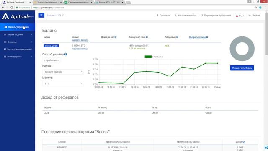Switch to the Статистика browser tab
268x151 pixels.
click(79, 3)
